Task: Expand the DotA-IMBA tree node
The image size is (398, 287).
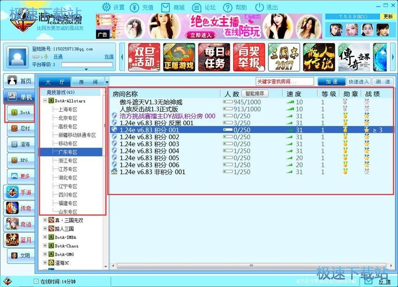Action: click(x=45, y=237)
